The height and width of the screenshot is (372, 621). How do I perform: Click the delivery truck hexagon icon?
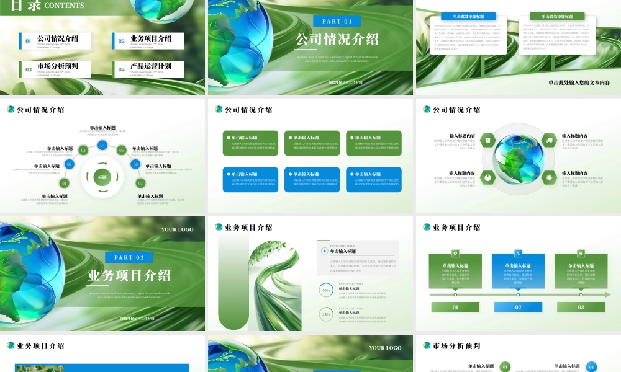pos(550,140)
